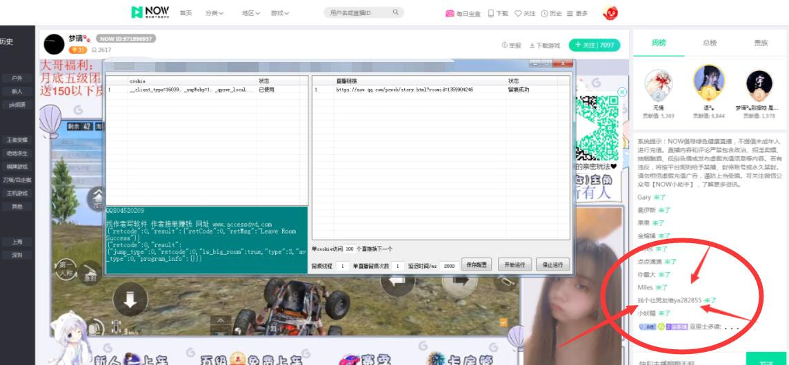Image resolution: width=789 pixels, height=365 pixels.
Task: Select 王者荣耀 in left sidebar
Action: [17, 140]
